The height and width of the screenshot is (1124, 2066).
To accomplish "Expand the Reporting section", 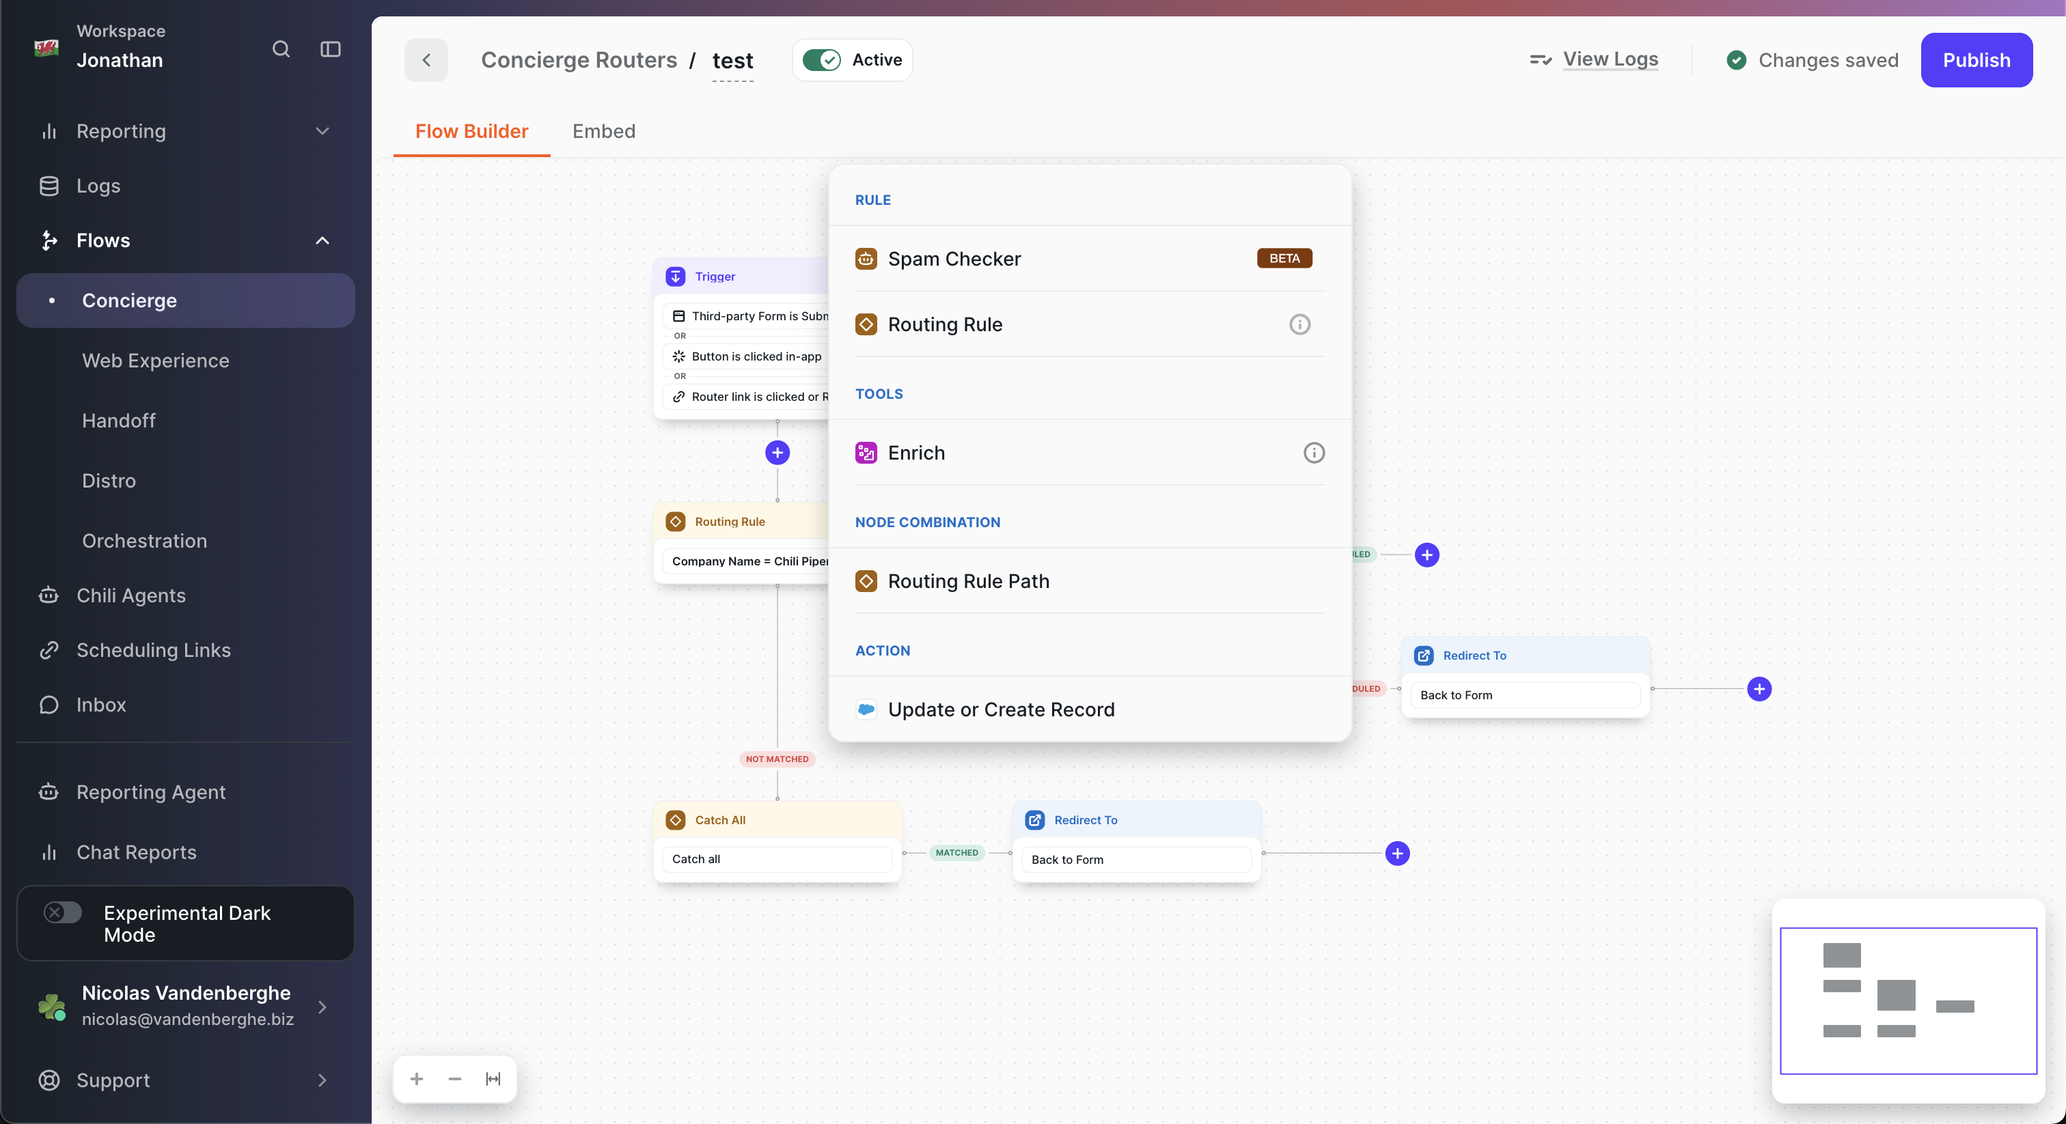I will click(x=322, y=132).
